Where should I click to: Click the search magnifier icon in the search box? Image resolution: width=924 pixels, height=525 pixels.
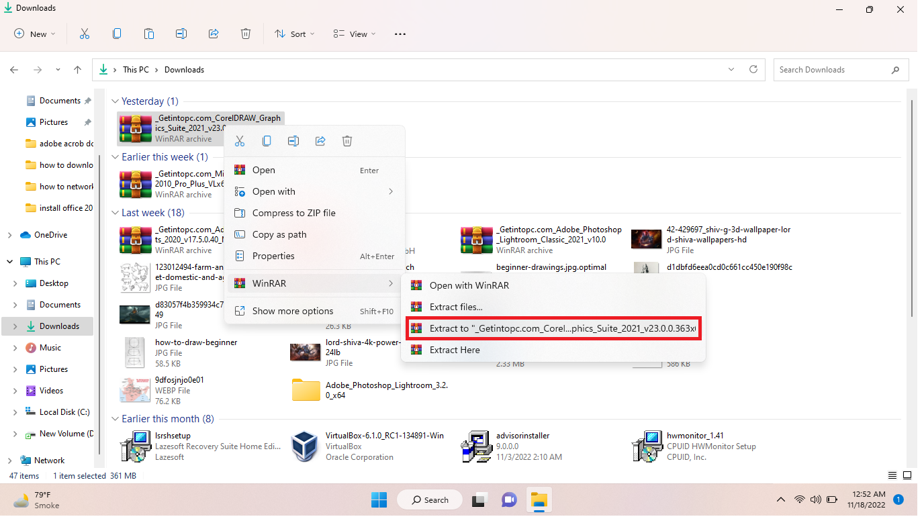pos(895,70)
